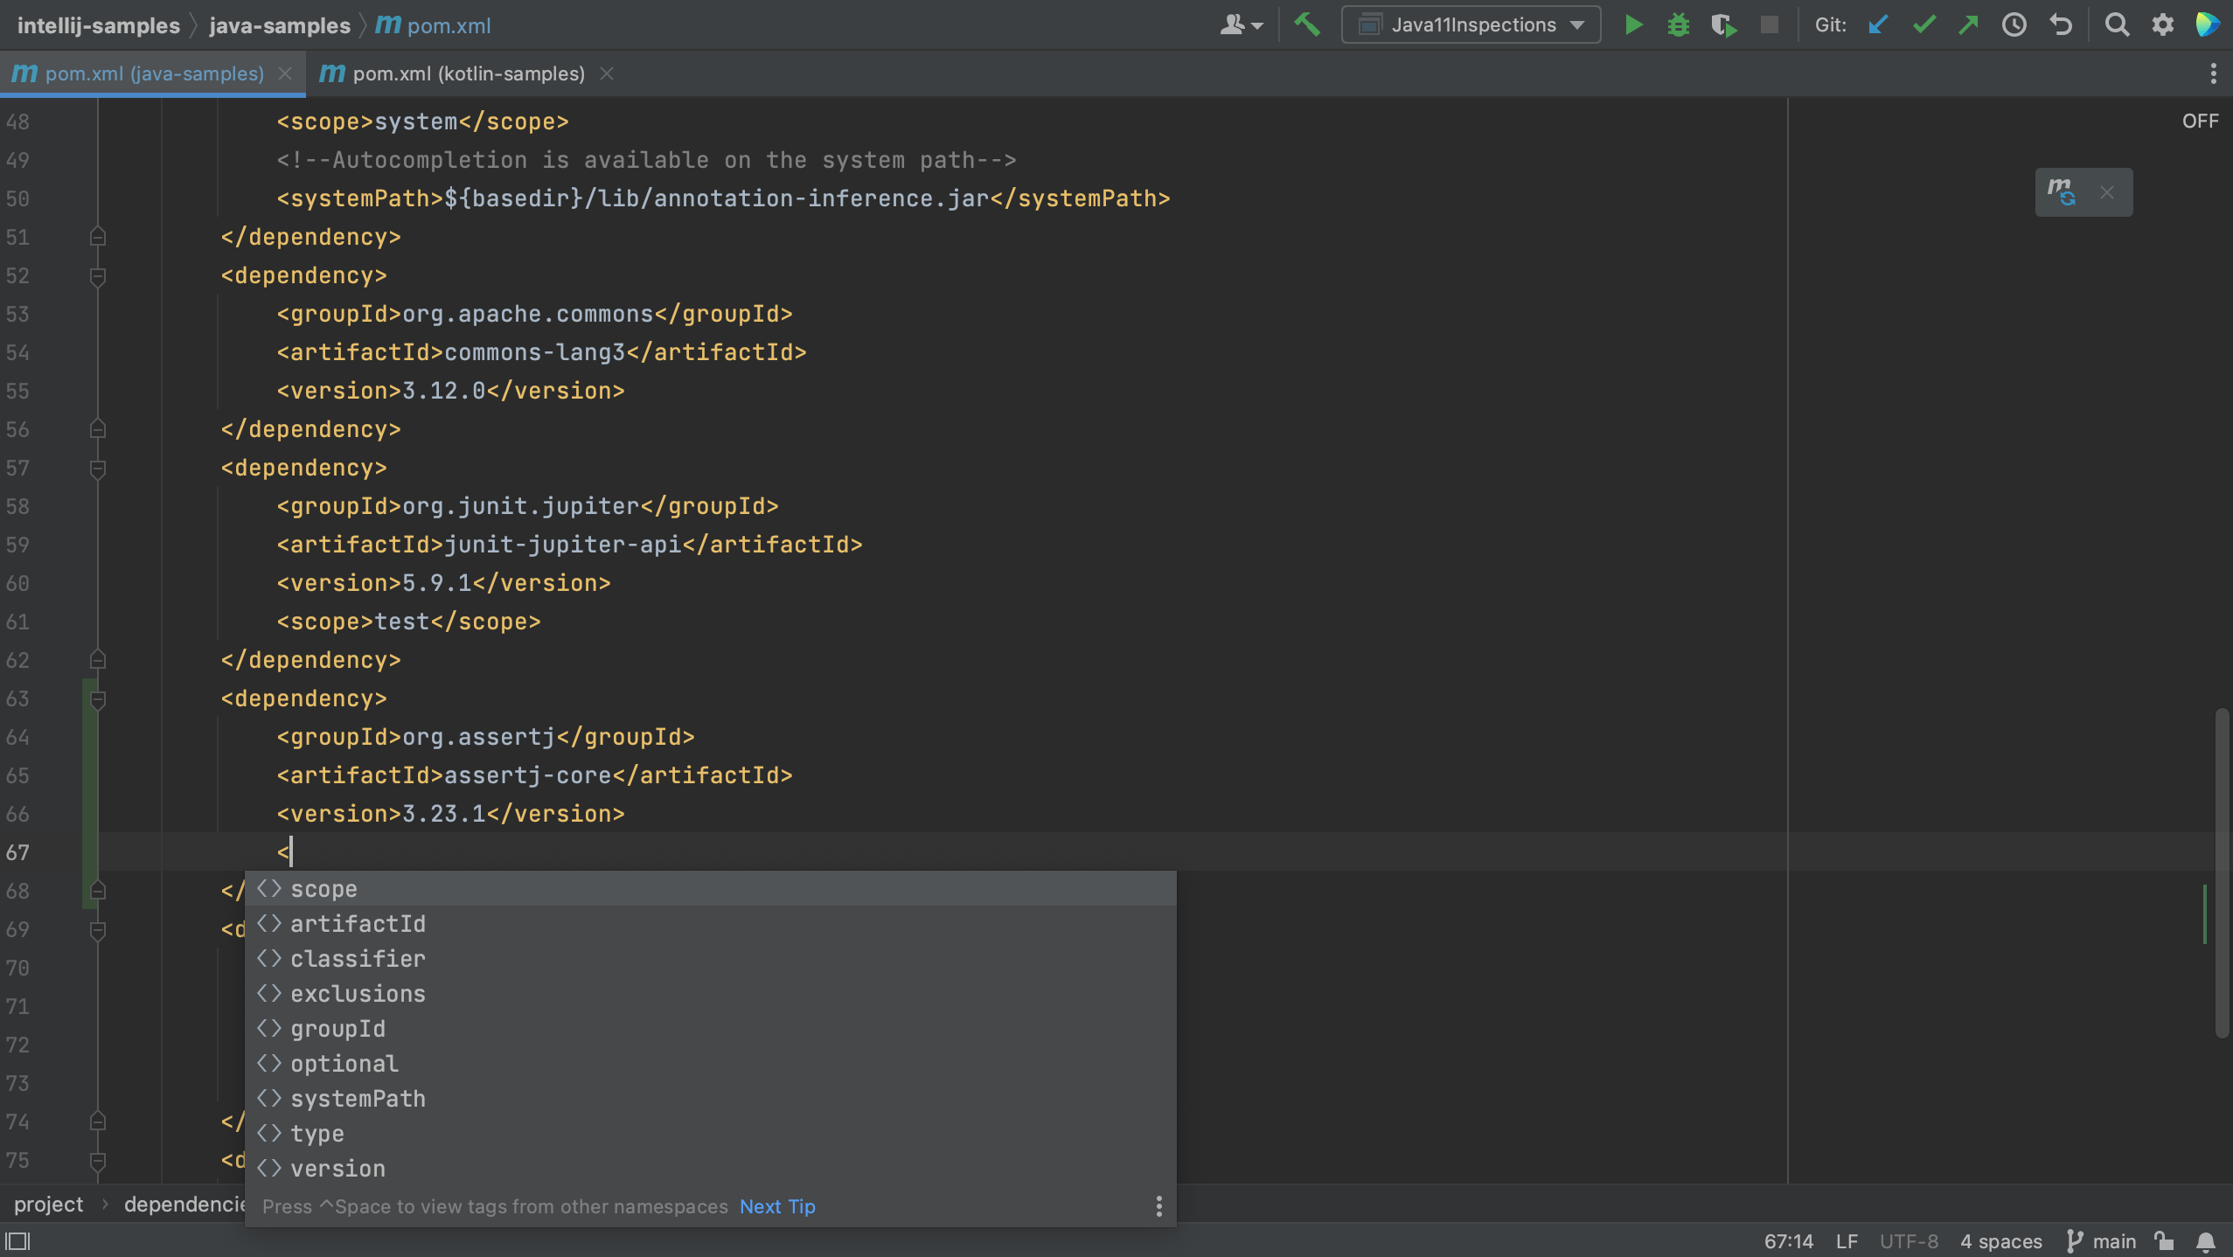The width and height of the screenshot is (2233, 1257).
Task: Start debugging with the bug icon
Action: 1679,24
